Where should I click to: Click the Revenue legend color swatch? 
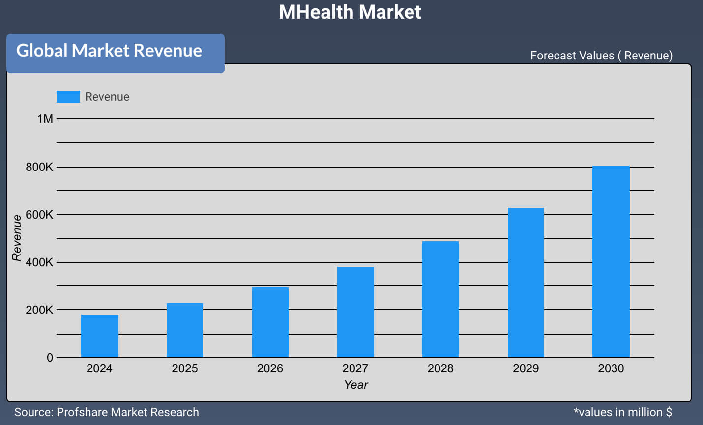[x=68, y=97]
